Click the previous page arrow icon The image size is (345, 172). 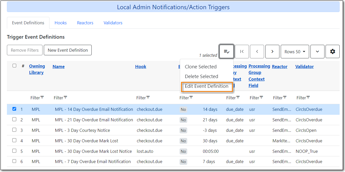pyautogui.click(x=257, y=51)
